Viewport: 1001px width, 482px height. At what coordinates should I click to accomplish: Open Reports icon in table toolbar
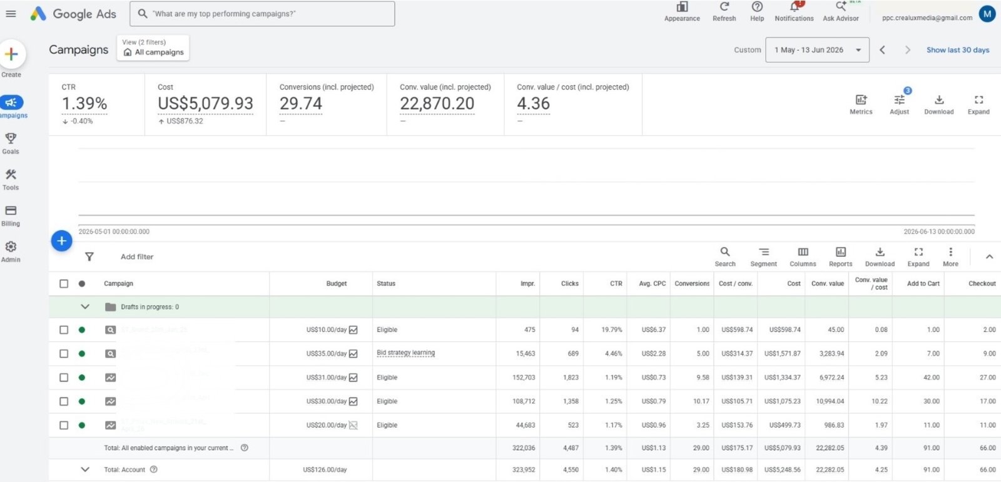841,252
